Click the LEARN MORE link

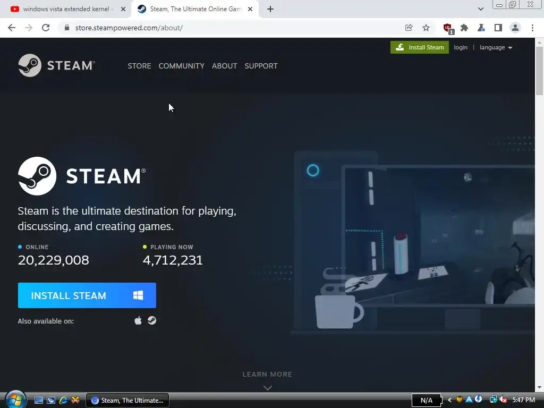point(267,375)
